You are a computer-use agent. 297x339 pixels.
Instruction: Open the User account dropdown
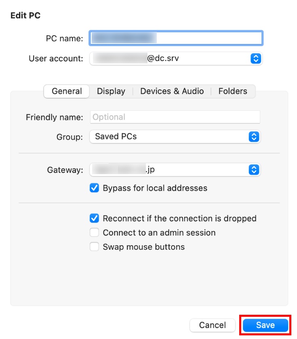(x=176, y=59)
